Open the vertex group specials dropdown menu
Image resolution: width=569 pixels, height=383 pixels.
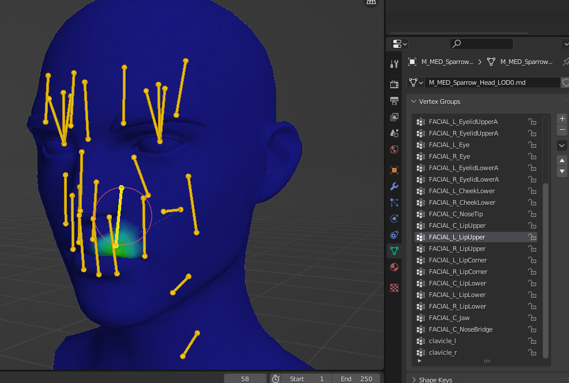562,145
